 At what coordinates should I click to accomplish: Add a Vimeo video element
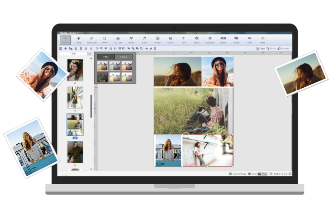131,39
